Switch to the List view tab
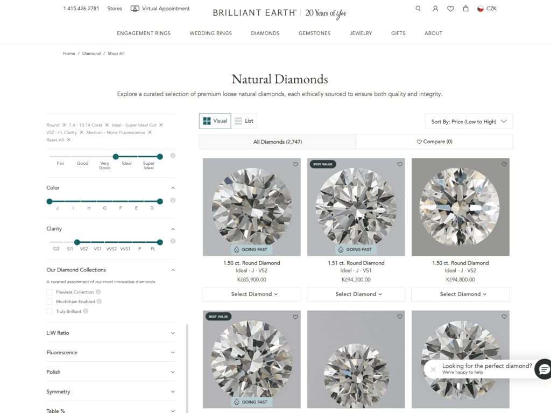This screenshot has height=413, width=551. coord(243,121)
